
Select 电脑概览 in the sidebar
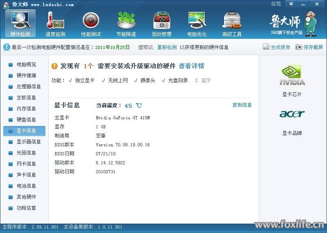click(x=26, y=65)
